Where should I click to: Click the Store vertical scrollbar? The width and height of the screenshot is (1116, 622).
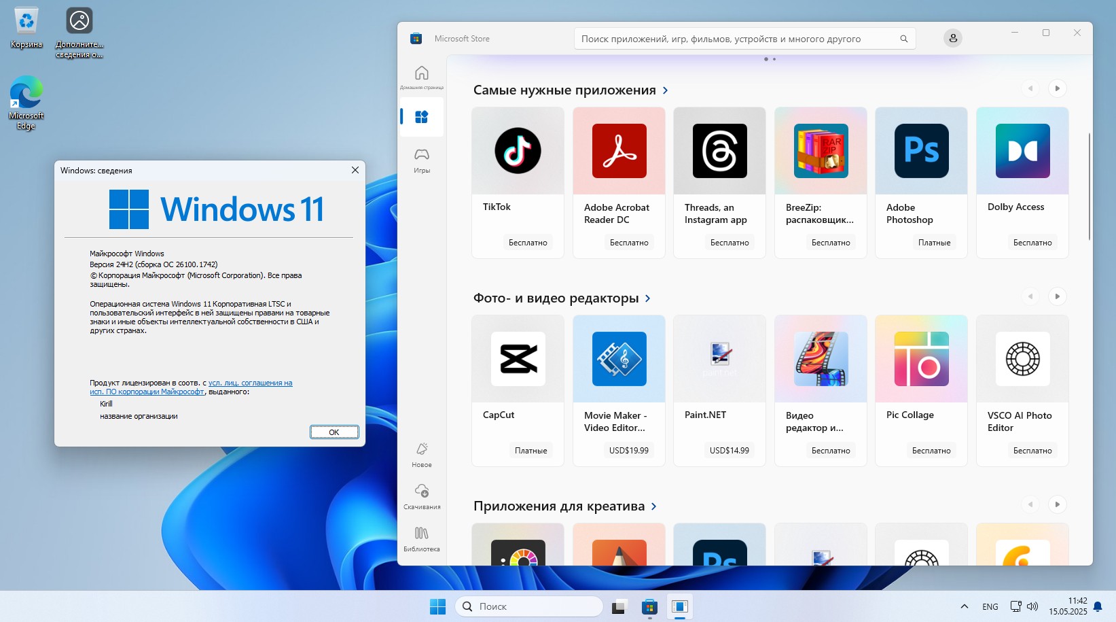click(1089, 187)
